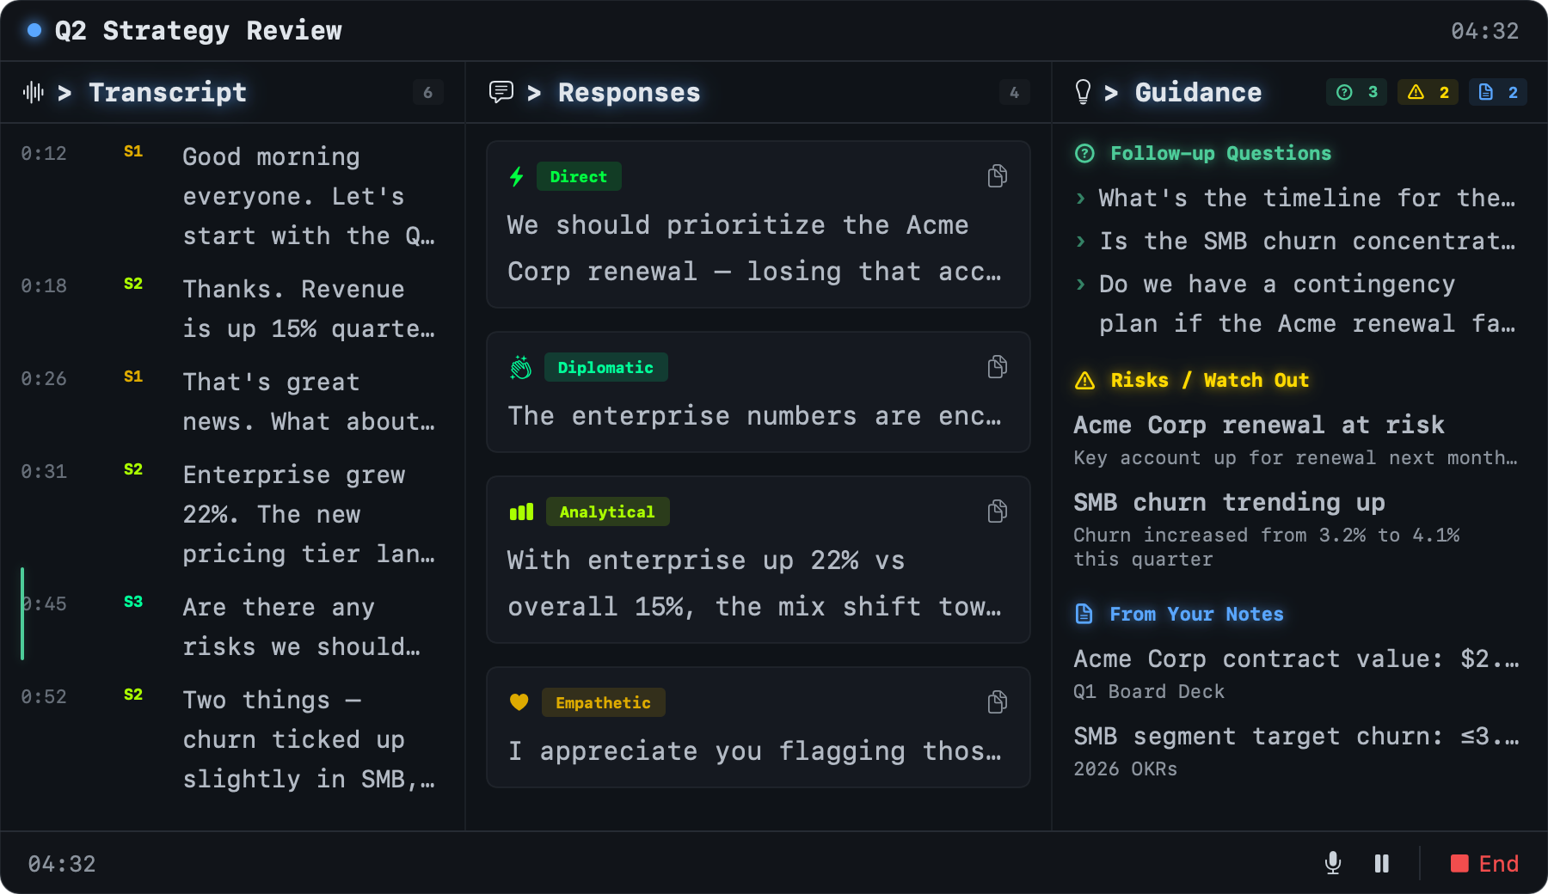Image resolution: width=1548 pixels, height=894 pixels.
Task: Click the bar-chart icon on the Analytical card
Action: 519,511
